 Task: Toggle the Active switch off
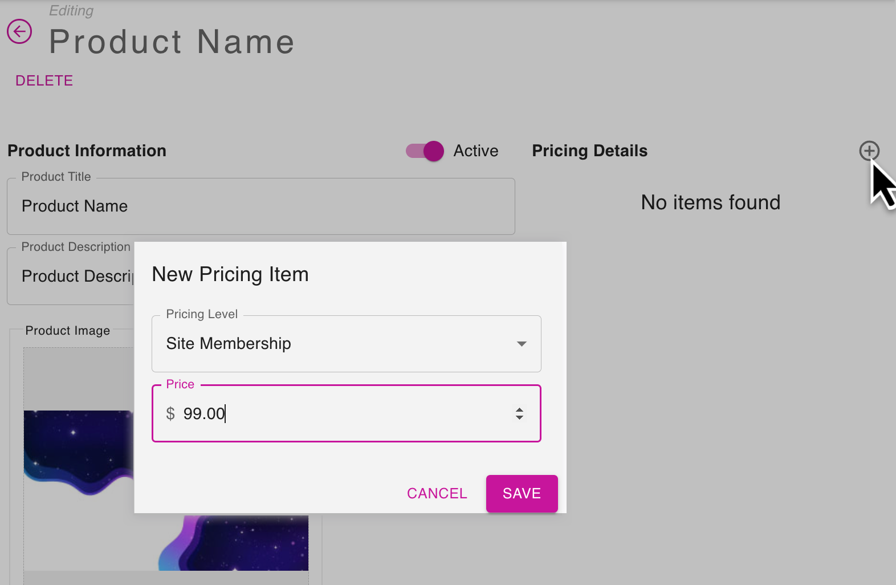click(x=425, y=151)
